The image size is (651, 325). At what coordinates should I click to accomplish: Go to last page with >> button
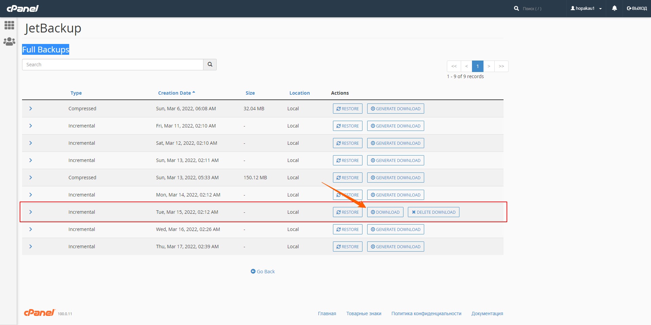pos(501,66)
